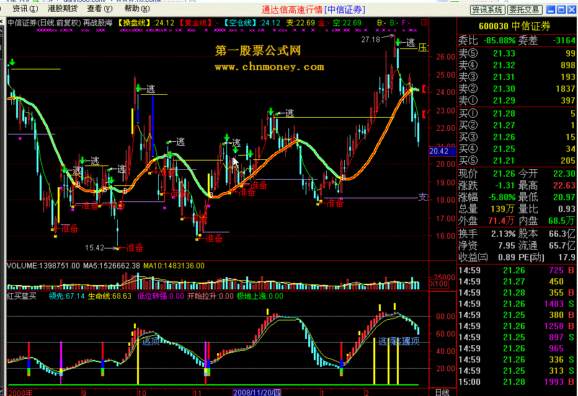Maximize the 通达信 window
This screenshot has height=396, width=578.
pyautogui.click(x=561, y=9)
